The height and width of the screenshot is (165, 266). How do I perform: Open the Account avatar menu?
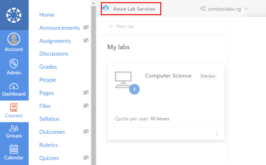pyautogui.click(x=14, y=39)
